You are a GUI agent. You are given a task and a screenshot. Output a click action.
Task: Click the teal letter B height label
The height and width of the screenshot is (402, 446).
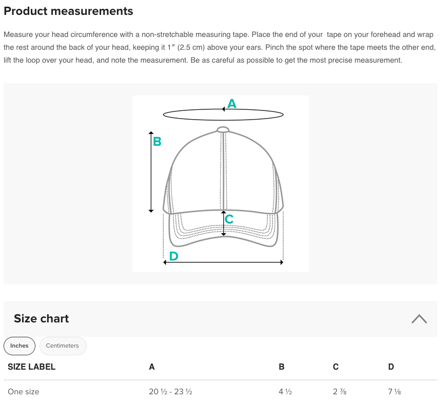tap(157, 141)
